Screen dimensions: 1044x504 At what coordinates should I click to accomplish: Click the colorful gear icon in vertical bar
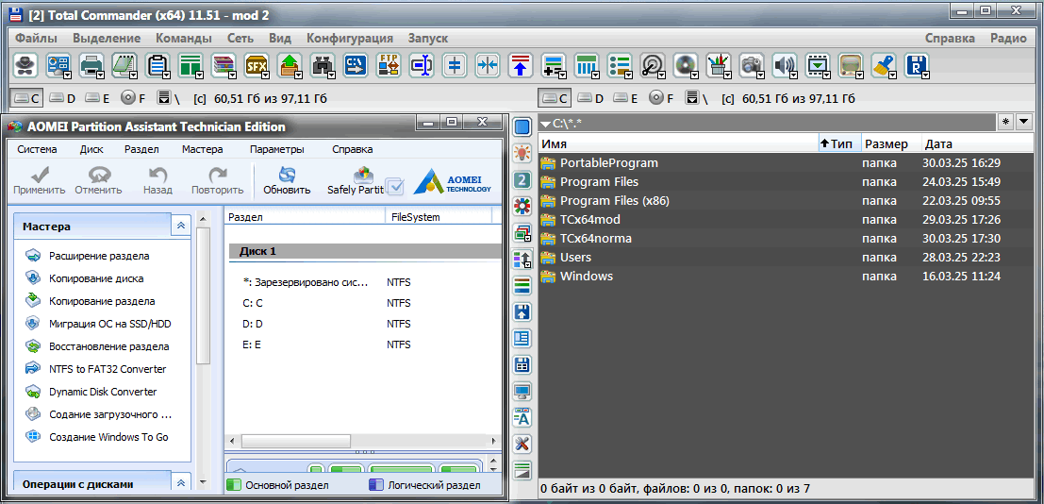(x=522, y=206)
